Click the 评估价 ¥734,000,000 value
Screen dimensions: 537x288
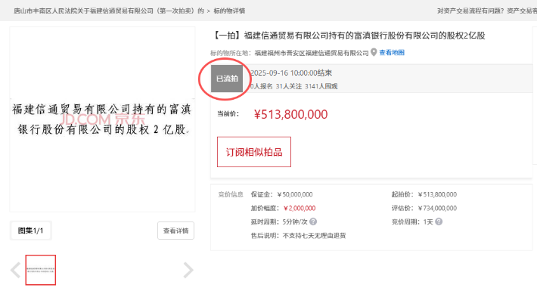coord(437,208)
